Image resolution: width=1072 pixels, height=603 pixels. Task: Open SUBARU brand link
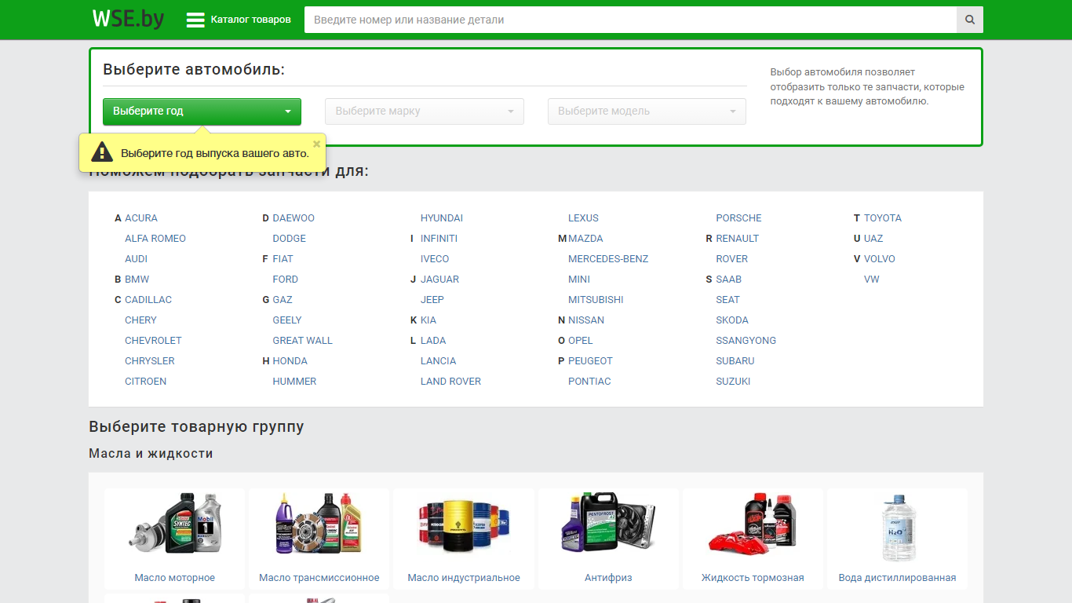pos(735,361)
